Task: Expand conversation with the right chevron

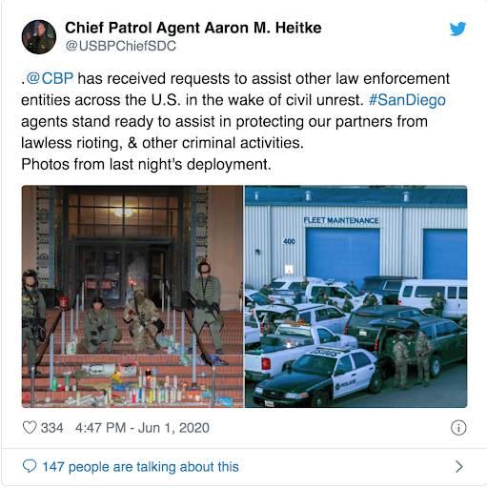Action: (x=459, y=467)
